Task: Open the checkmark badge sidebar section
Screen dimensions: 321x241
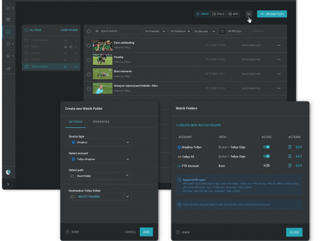Action: pos(8,44)
